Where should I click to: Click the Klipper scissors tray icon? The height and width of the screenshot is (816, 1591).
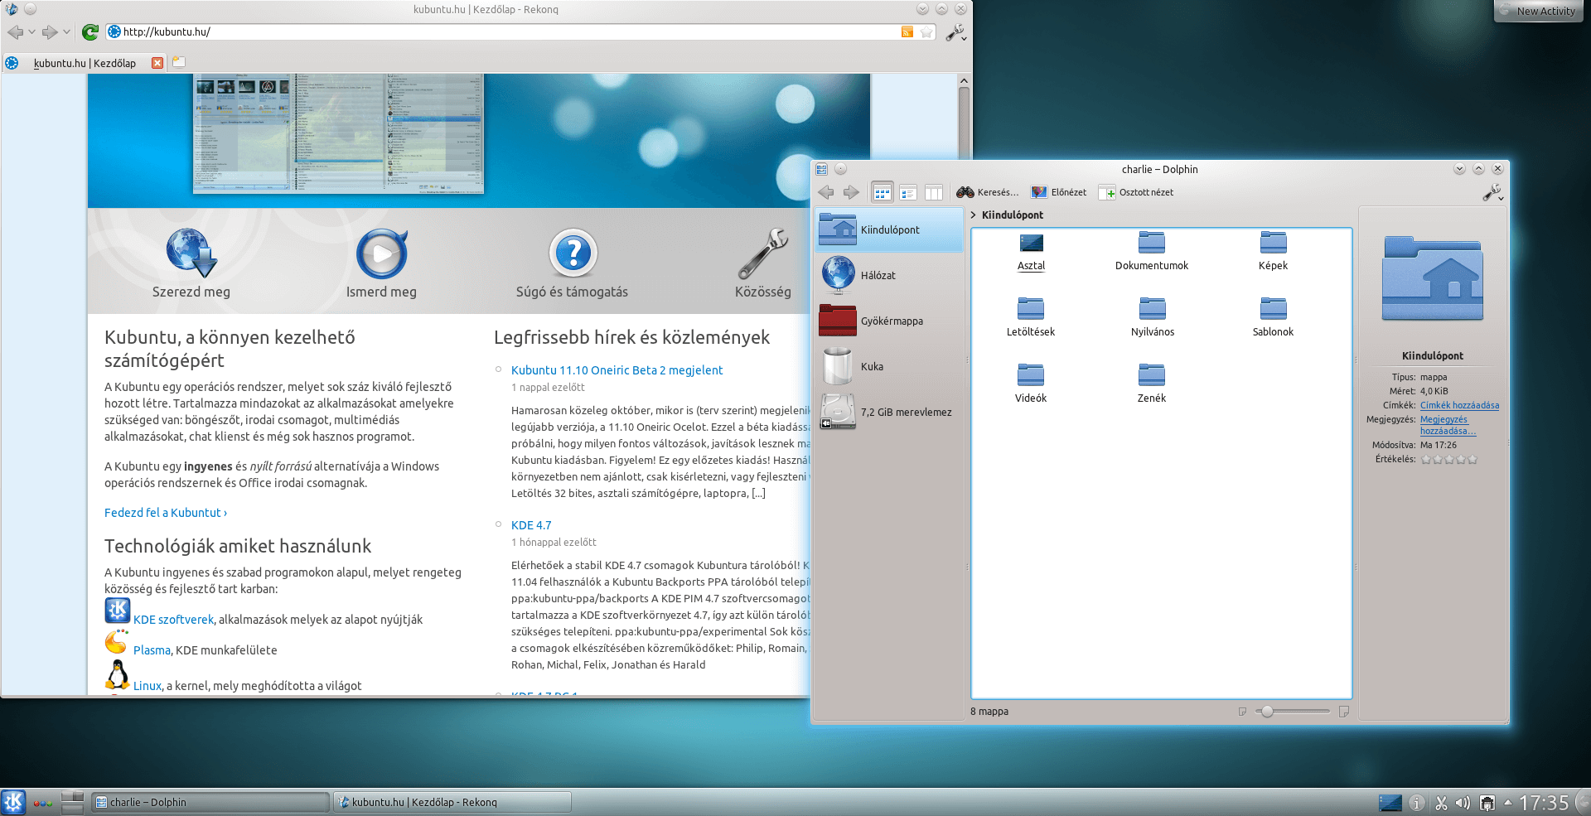(1441, 803)
